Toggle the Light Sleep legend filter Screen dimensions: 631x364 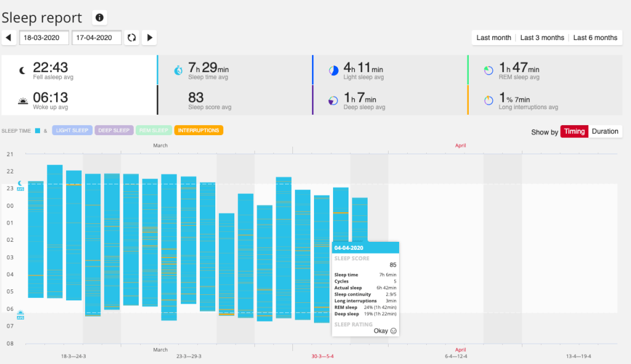coord(72,131)
